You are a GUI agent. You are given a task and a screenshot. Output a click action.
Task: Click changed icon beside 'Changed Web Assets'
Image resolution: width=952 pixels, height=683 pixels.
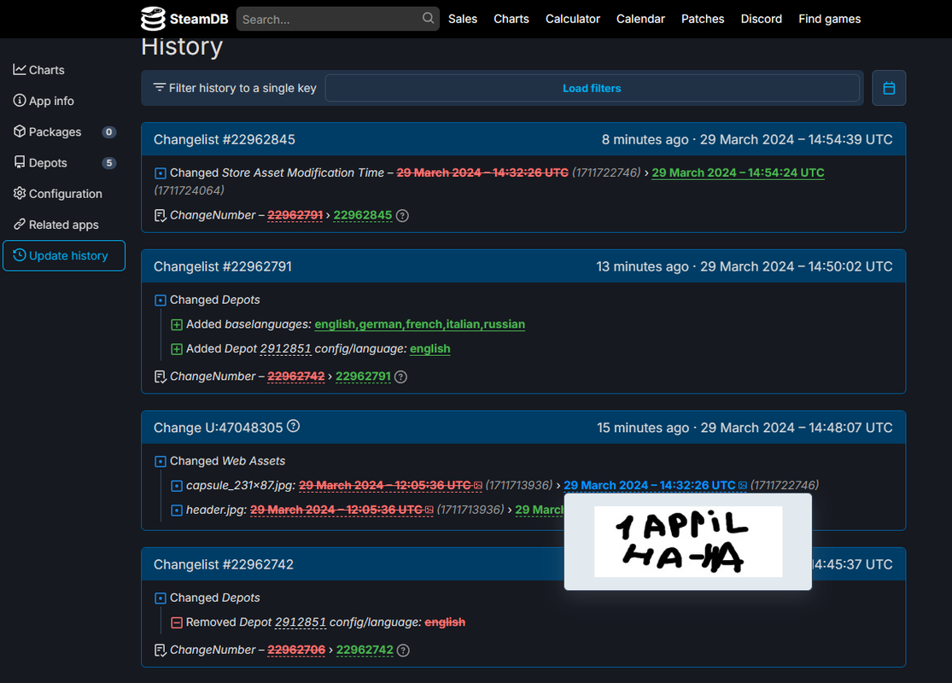[x=161, y=461]
